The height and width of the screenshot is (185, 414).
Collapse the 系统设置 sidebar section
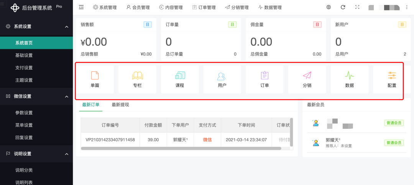point(66,27)
